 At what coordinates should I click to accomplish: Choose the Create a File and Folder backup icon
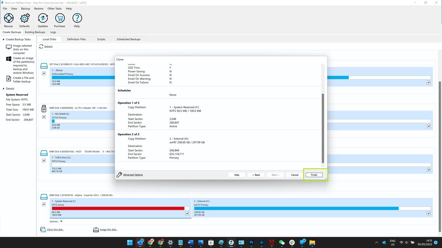[x=8, y=78]
